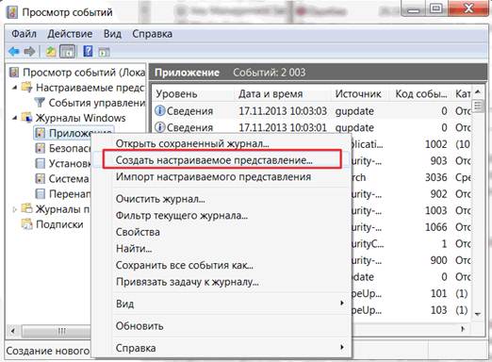The height and width of the screenshot is (362, 492).
Task: Select the Подписки tree item
Action: tap(59, 224)
